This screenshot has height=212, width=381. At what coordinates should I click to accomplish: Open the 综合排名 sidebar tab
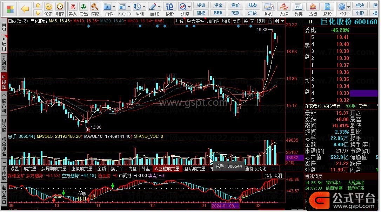4,147
